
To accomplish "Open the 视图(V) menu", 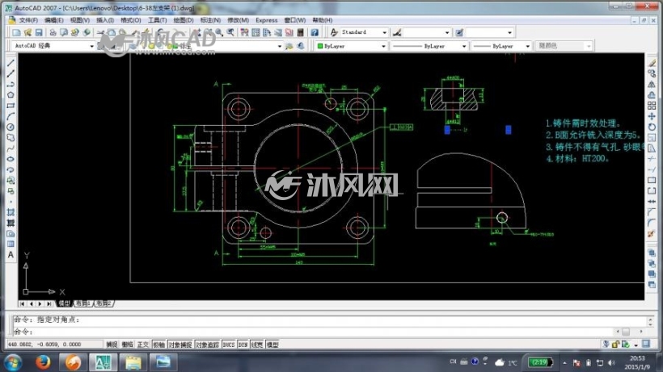I will click(80, 20).
